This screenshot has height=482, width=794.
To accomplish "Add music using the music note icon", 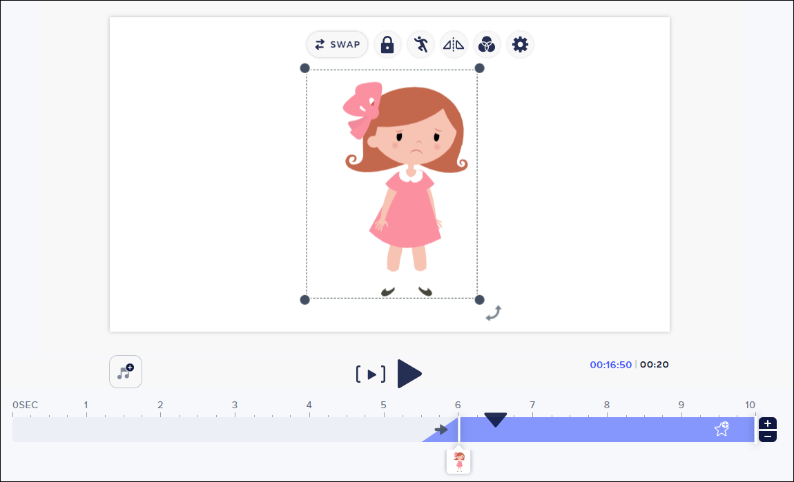I will tap(126, 372).
